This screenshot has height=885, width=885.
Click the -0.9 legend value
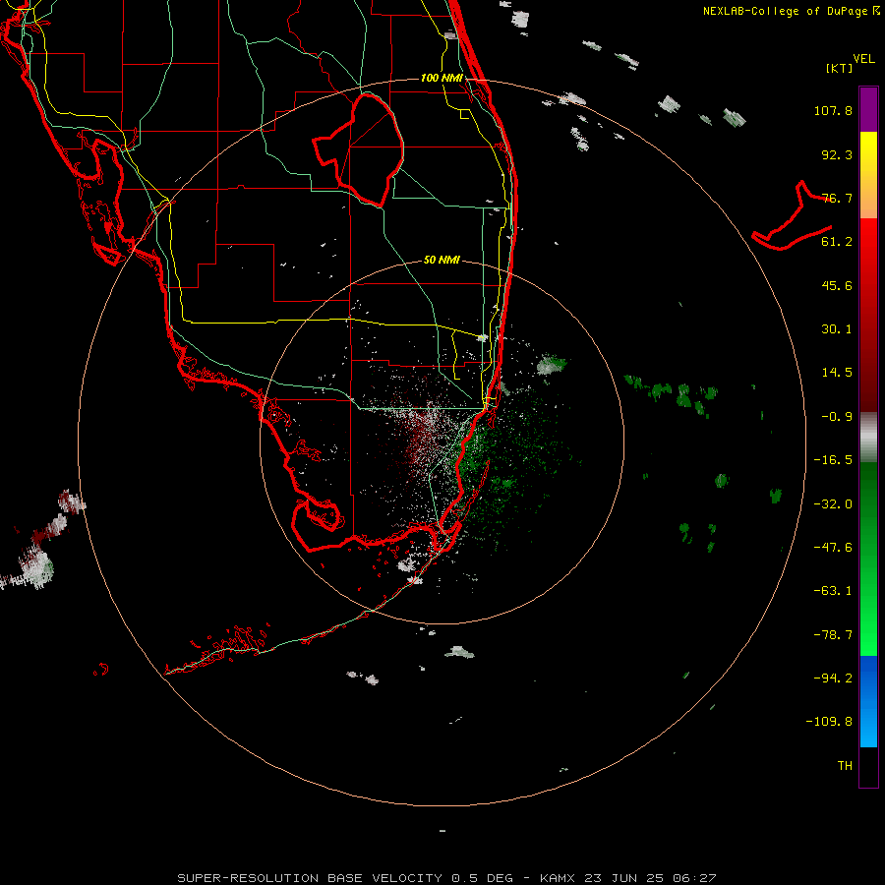(837, 417)
